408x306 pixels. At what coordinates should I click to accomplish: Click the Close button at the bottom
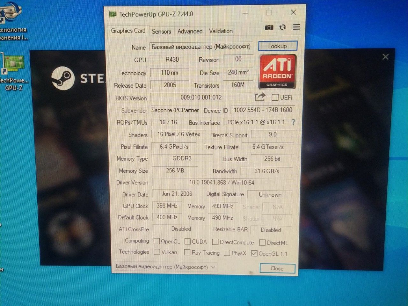[277, 268]
